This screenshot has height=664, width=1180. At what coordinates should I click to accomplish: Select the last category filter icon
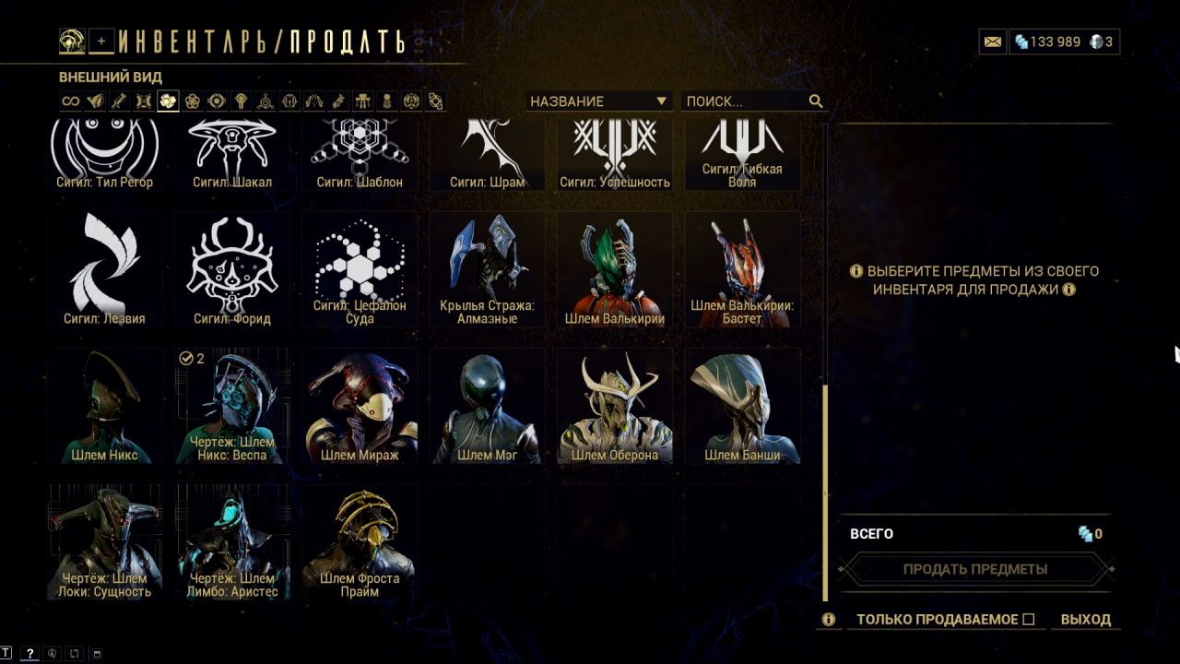click(x=436, y=101)
